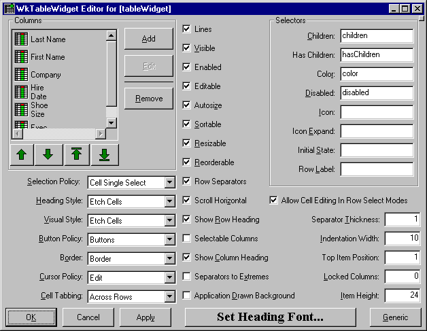Viewport: 427px width, 331px height.
Task: Select the Shoe Size list item
Action: [x=38, y=109]
